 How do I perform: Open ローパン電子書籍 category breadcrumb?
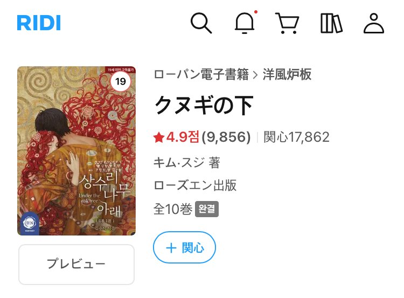click(x=201, y=74)
